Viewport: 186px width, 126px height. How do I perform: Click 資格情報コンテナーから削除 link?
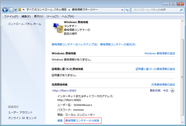point(82,121)
